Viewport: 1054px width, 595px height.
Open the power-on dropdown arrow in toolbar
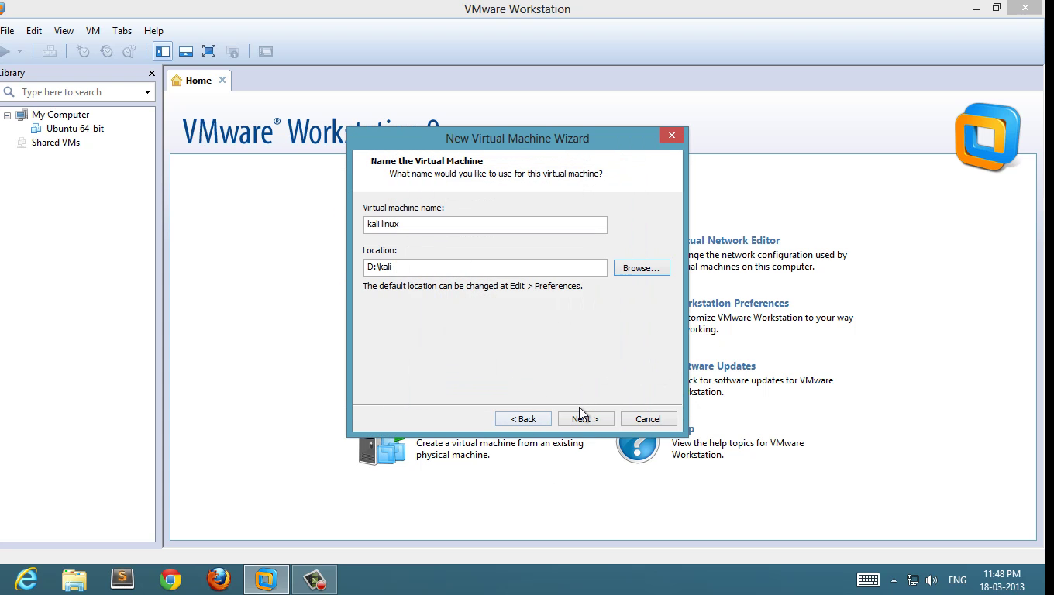pyautogui.click(x=19, y=52)
